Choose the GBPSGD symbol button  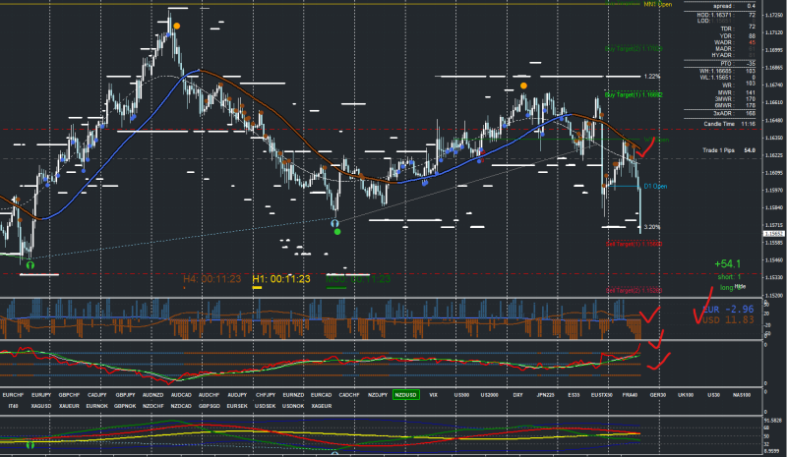click(x=209, y=406)
